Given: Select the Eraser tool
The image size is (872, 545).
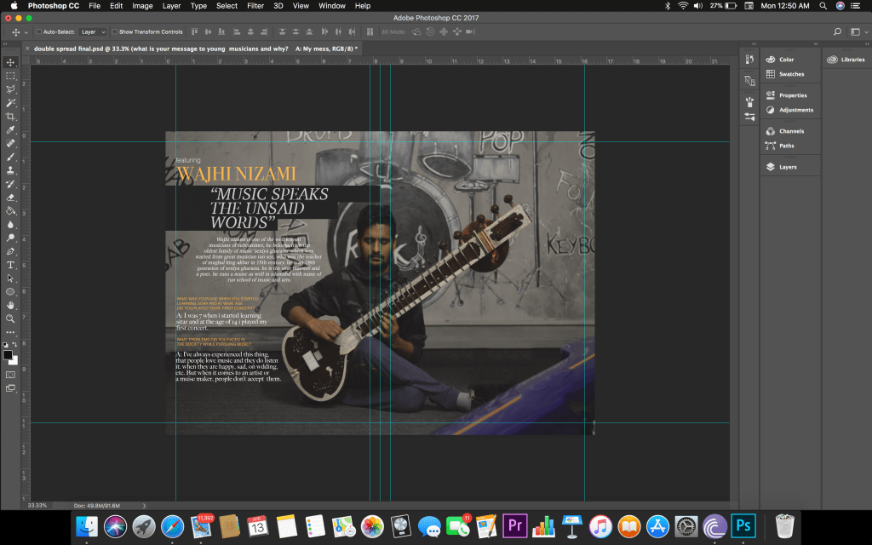Looking at the screenshot, I should pos(10,197).
